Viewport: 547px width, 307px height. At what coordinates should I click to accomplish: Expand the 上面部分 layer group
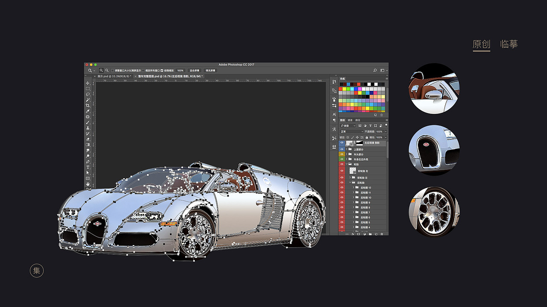click(347, 149)
